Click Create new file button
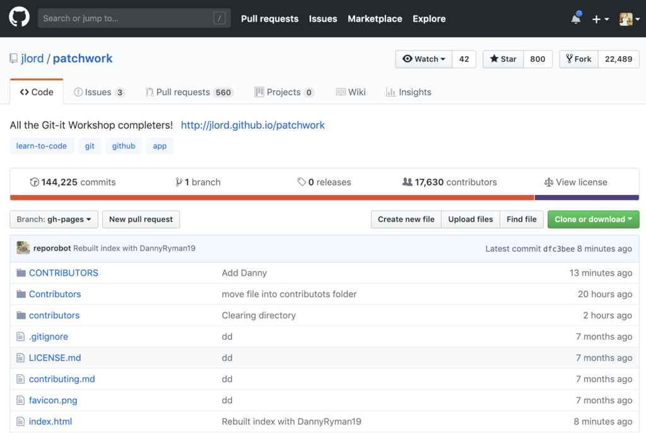 click(406, 220)
